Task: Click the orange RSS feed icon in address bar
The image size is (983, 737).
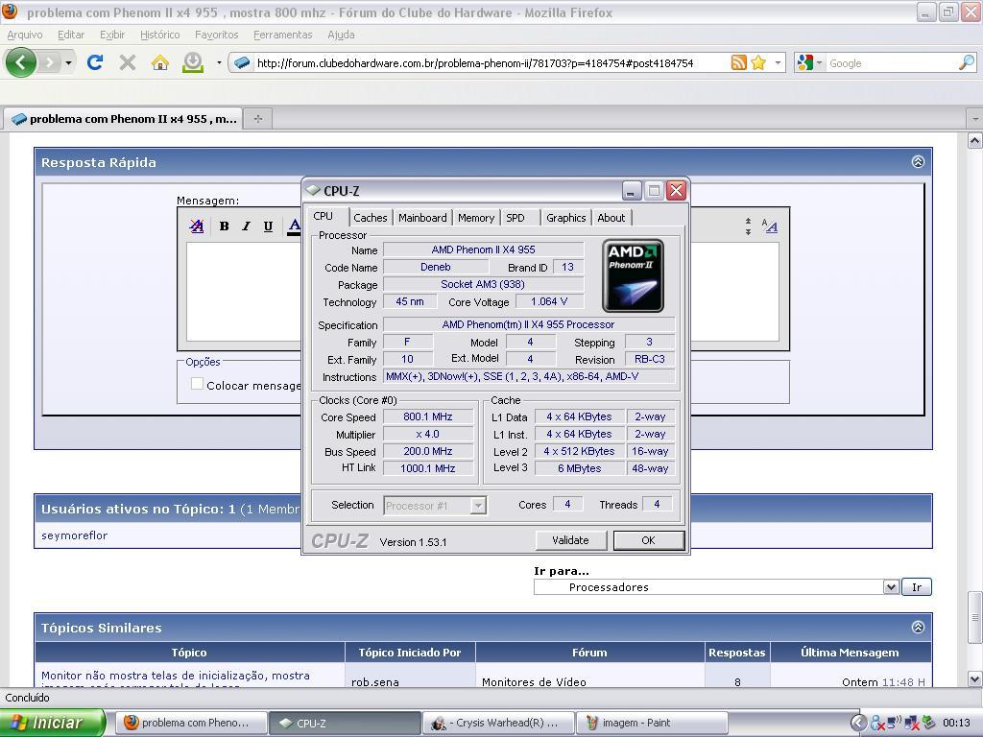Action: click(739, 62)
